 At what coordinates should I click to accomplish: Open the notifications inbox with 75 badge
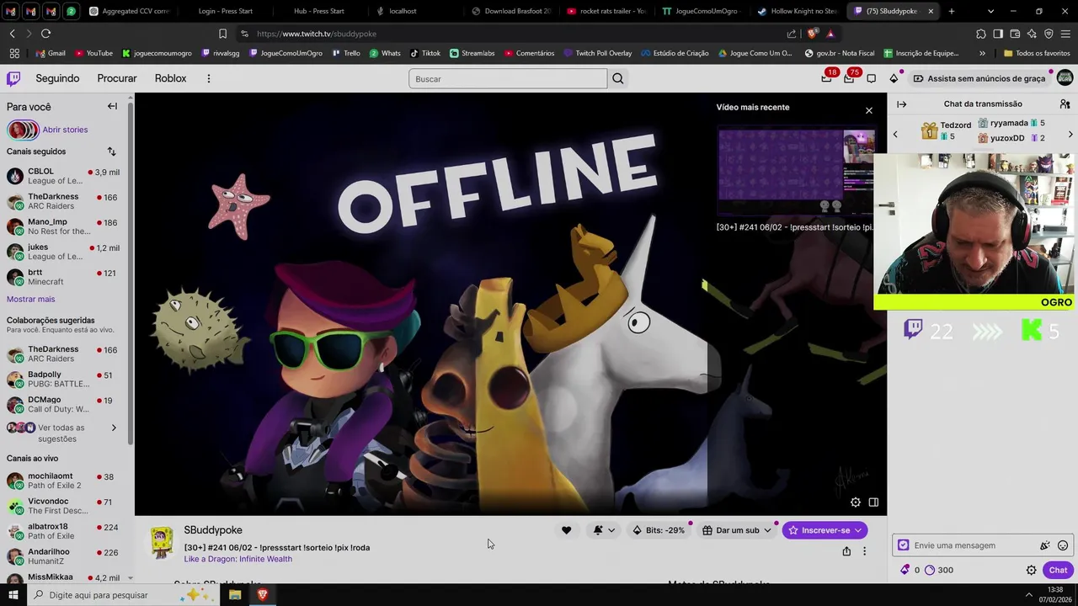[x=849, y=78]
